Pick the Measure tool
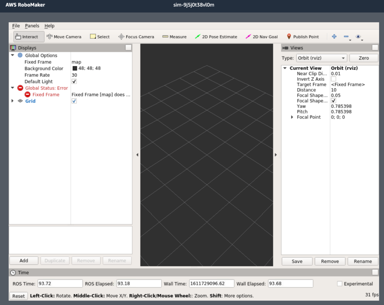 click(174, 37)
